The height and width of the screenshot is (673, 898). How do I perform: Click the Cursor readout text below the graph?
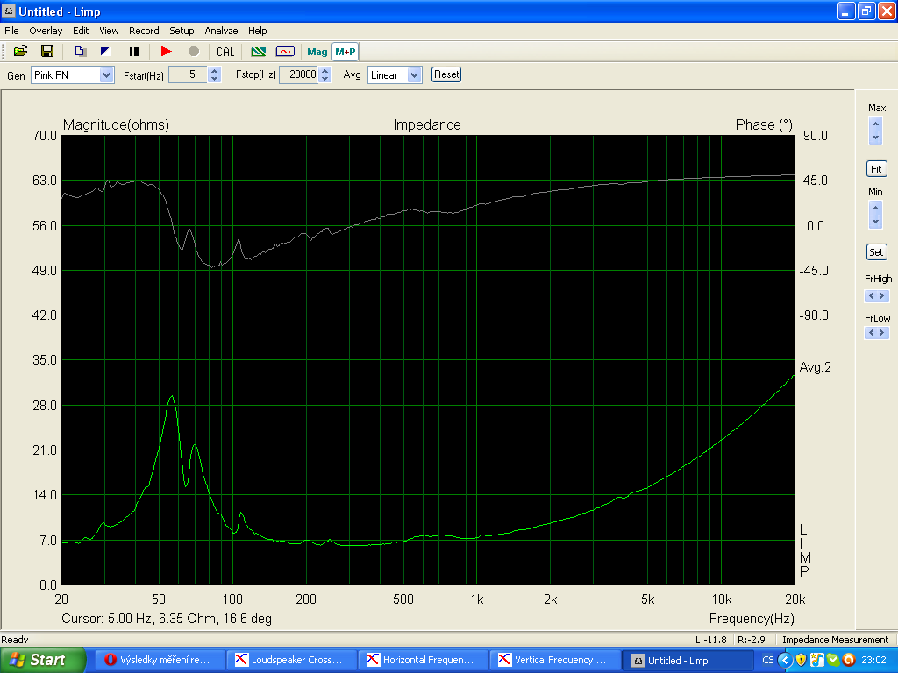pyautogui.click(x=167, y=619)
